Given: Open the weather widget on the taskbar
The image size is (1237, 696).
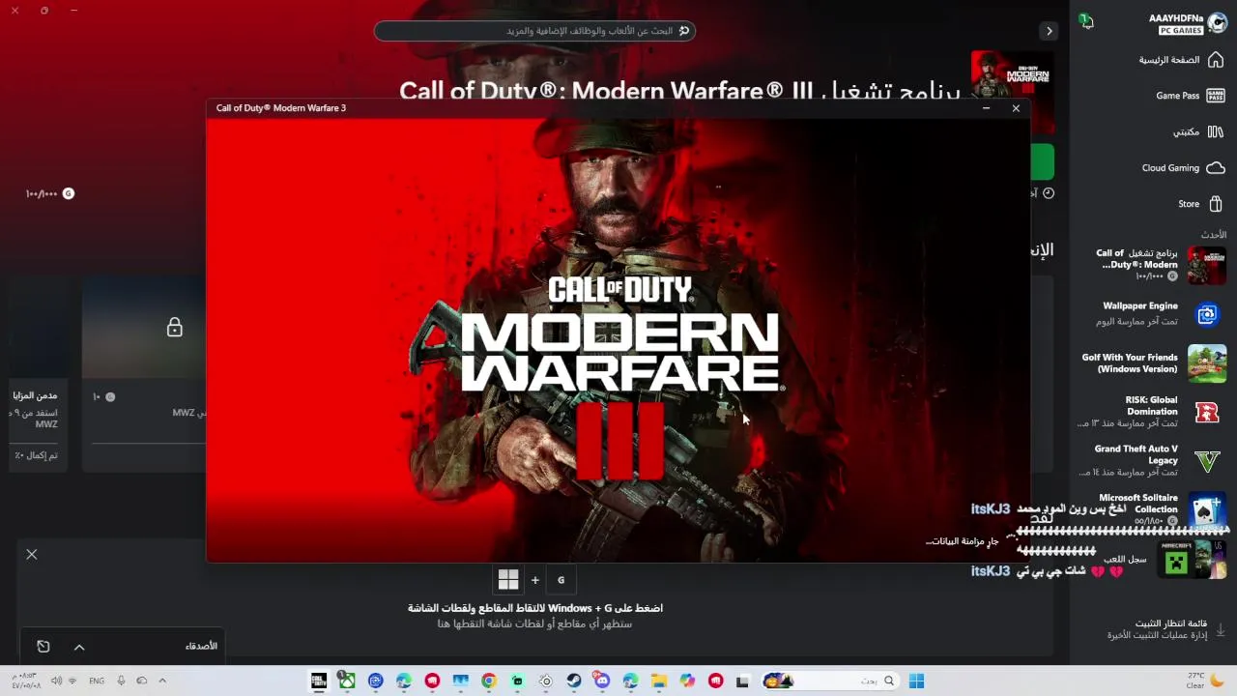Looking at the screenshot, I should point(1203,681).
